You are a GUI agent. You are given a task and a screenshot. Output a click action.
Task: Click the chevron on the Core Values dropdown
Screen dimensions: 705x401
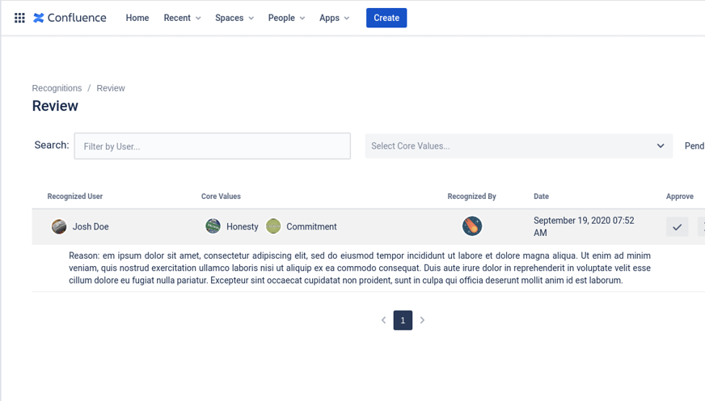(x=661, y=146)
